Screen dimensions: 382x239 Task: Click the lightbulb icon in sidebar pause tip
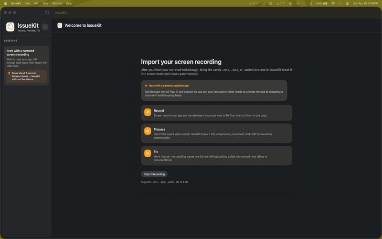[x=9, y=74]
